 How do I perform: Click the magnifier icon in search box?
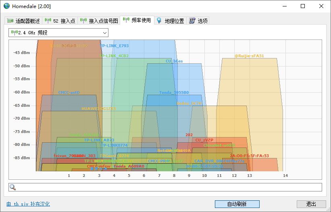(12, 187)
